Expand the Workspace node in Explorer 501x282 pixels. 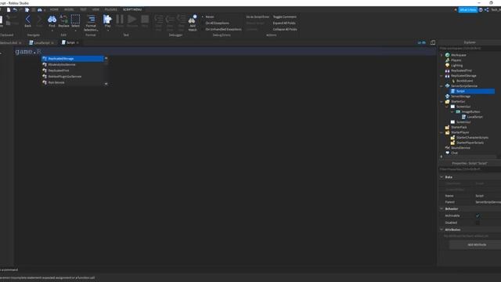442,55
